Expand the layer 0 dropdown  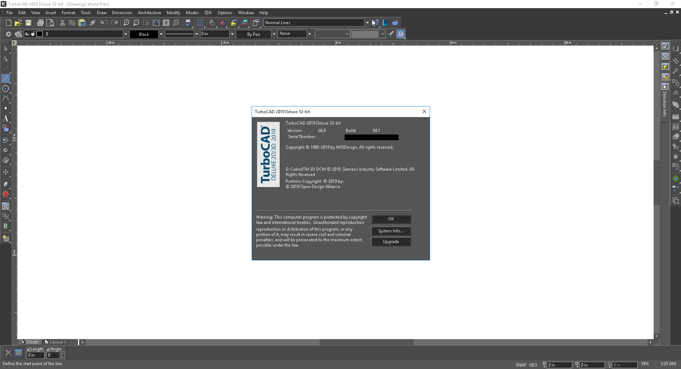click(x=126, y=34)
